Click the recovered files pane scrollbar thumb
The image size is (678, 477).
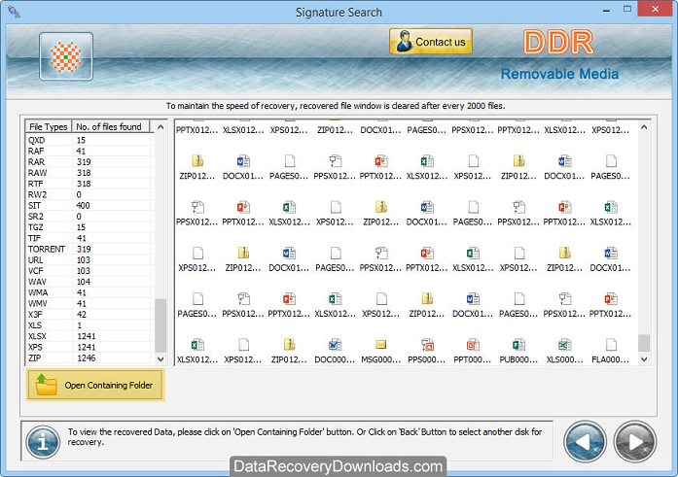point(644,343)
